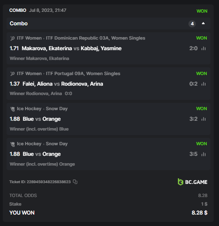The image size is (219, 226).
Task: Open the ITF Dominican Republic 03A tournament link
Action: pyautogui.click(x=96, y=38)
